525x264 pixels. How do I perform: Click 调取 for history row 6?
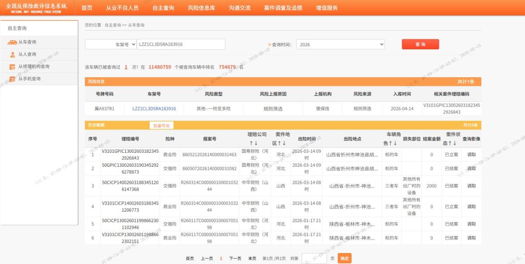(x=471, y=238)
